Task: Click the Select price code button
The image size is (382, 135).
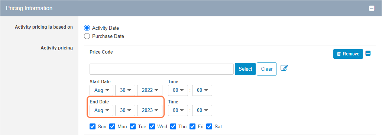Action: point(245,69)
